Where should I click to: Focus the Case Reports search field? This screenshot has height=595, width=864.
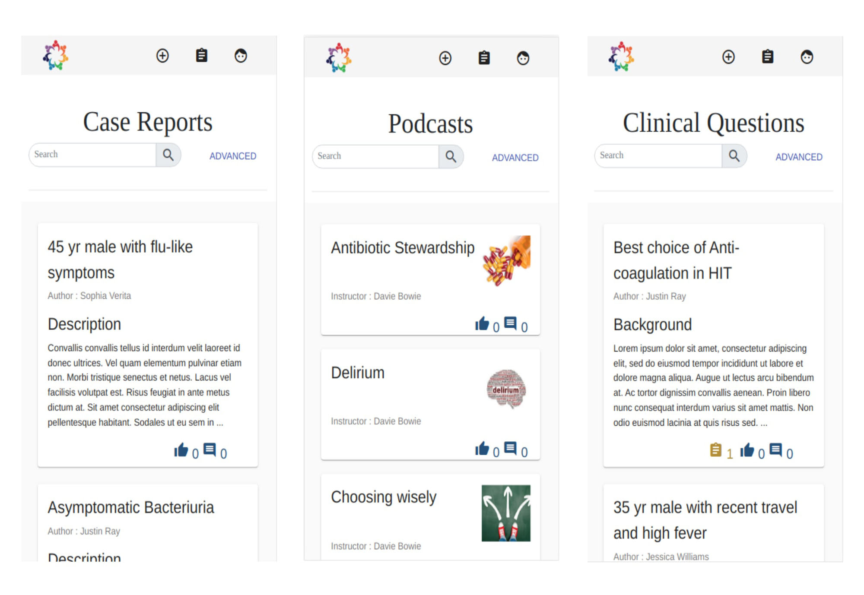(92, 155)
